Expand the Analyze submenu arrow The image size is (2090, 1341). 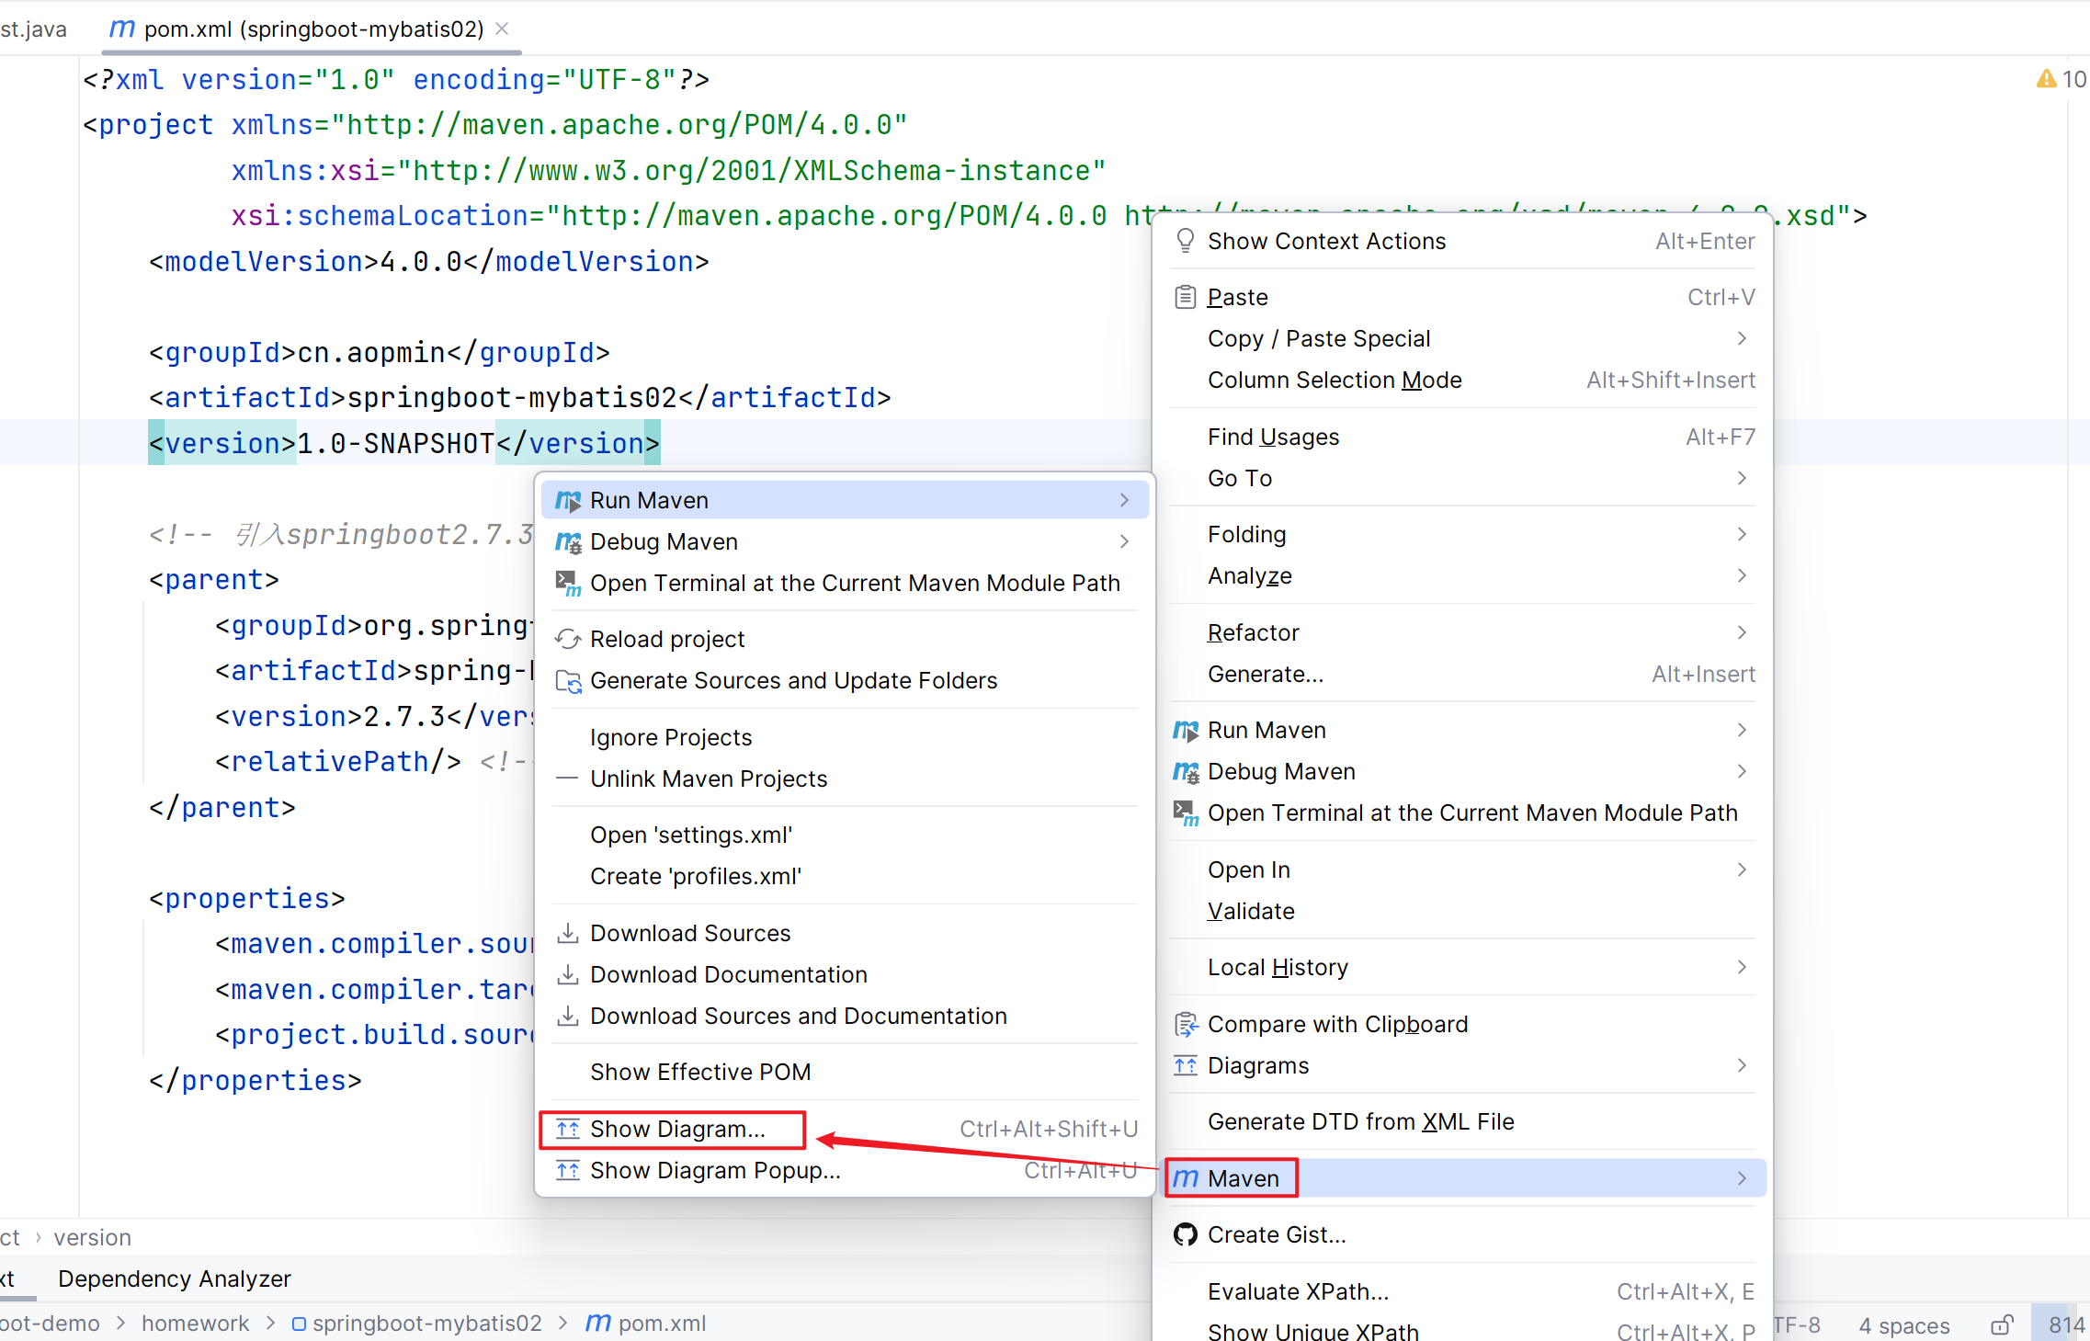point(1742,576)
